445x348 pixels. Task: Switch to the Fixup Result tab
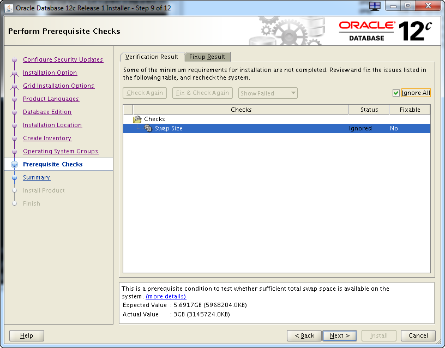(x=207, y=57)
